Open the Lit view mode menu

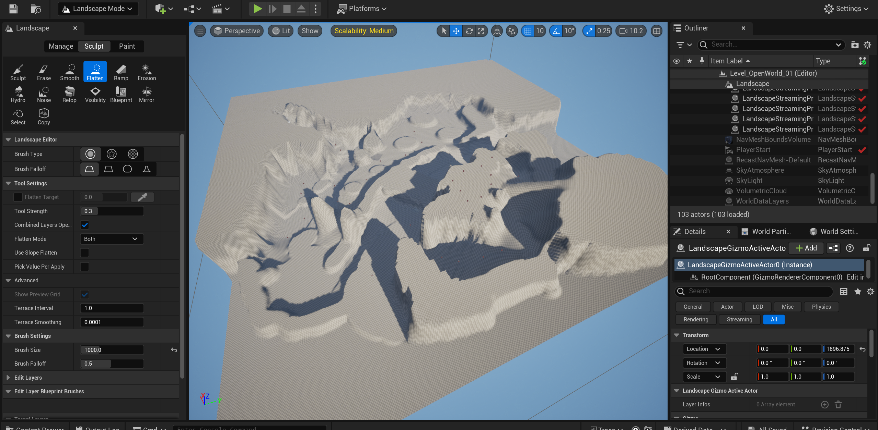[280, 31]
